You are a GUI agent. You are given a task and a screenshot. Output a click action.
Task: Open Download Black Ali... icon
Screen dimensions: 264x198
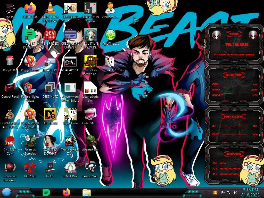click(x=10, y=168)
